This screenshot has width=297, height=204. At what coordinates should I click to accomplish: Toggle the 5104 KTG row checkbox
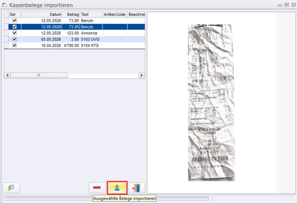pyautogui.click(x=14, y=45)
